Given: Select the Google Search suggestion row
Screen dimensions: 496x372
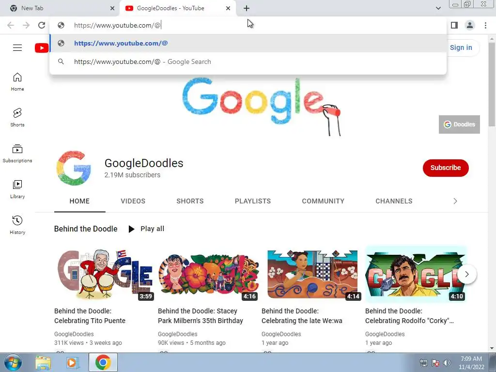Looking at the screenshot, I should pos(248,62).
